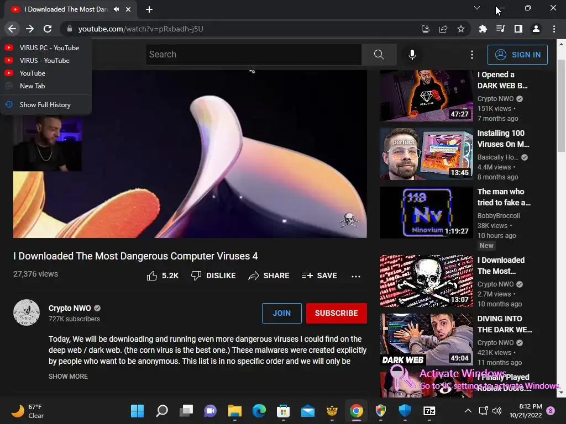
Task: Click the site lock icon
Action: coord(70,29)
